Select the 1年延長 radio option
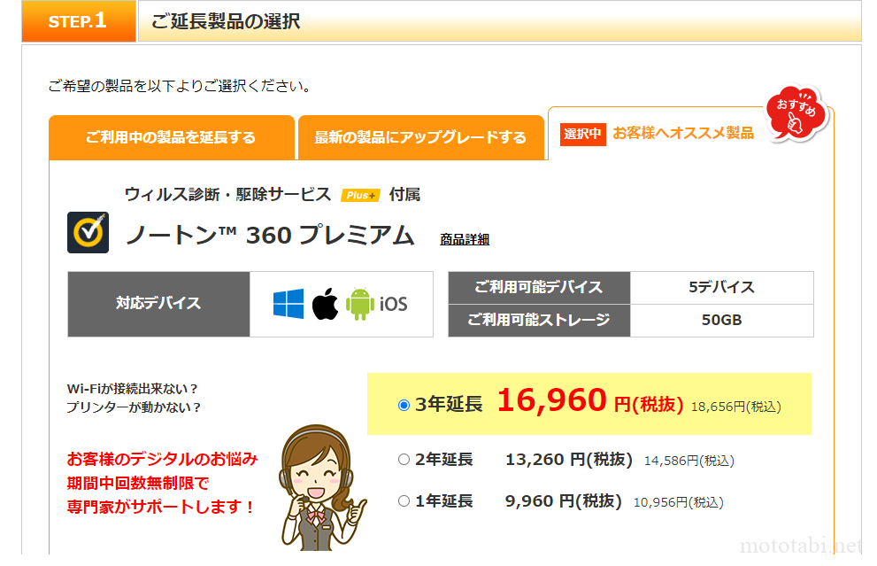877x566 pixels. pos(404,501)
